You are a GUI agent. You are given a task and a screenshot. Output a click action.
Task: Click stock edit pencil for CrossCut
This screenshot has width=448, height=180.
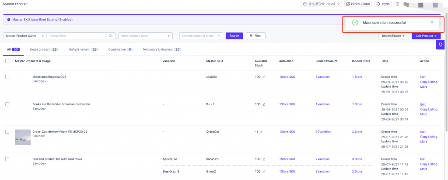262,132
